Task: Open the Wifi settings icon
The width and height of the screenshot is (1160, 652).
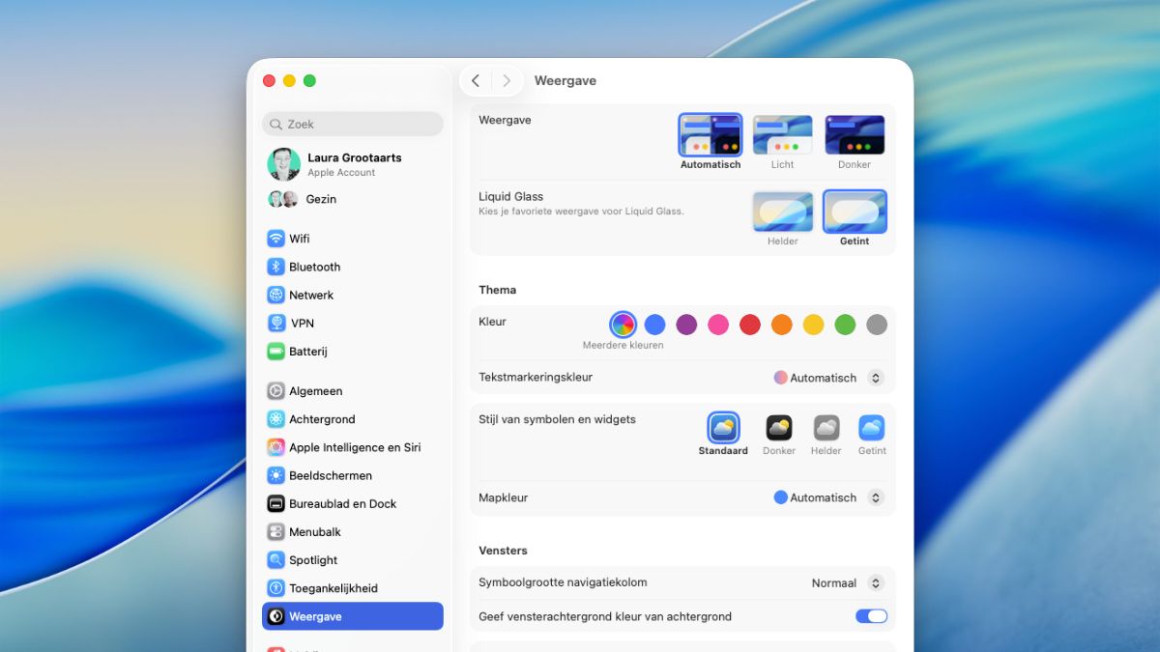Action: [x=276, y=239]
